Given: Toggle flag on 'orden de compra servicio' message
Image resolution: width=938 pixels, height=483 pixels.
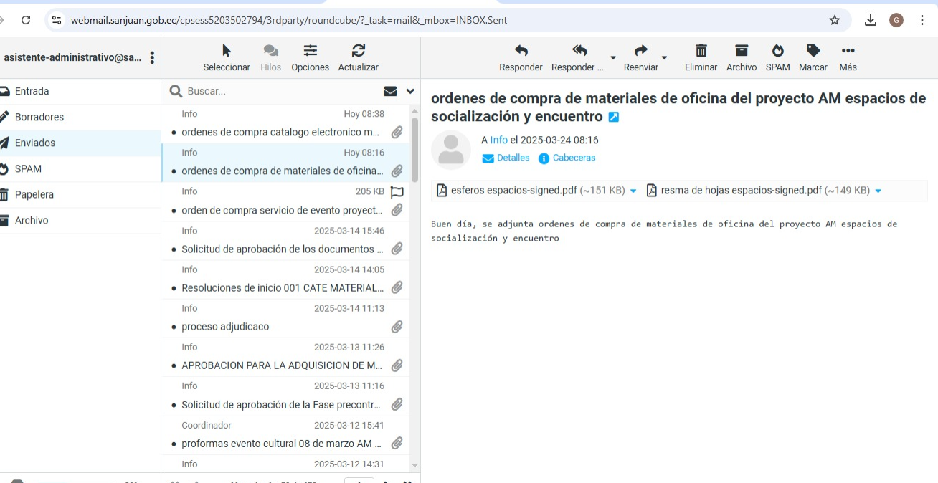Looking at the screenshot, I should coord(397,192).
